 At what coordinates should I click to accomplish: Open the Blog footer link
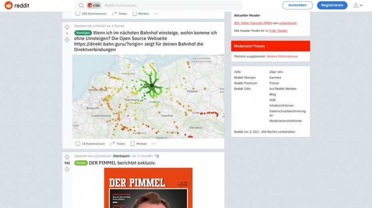(x=272, y=94)
